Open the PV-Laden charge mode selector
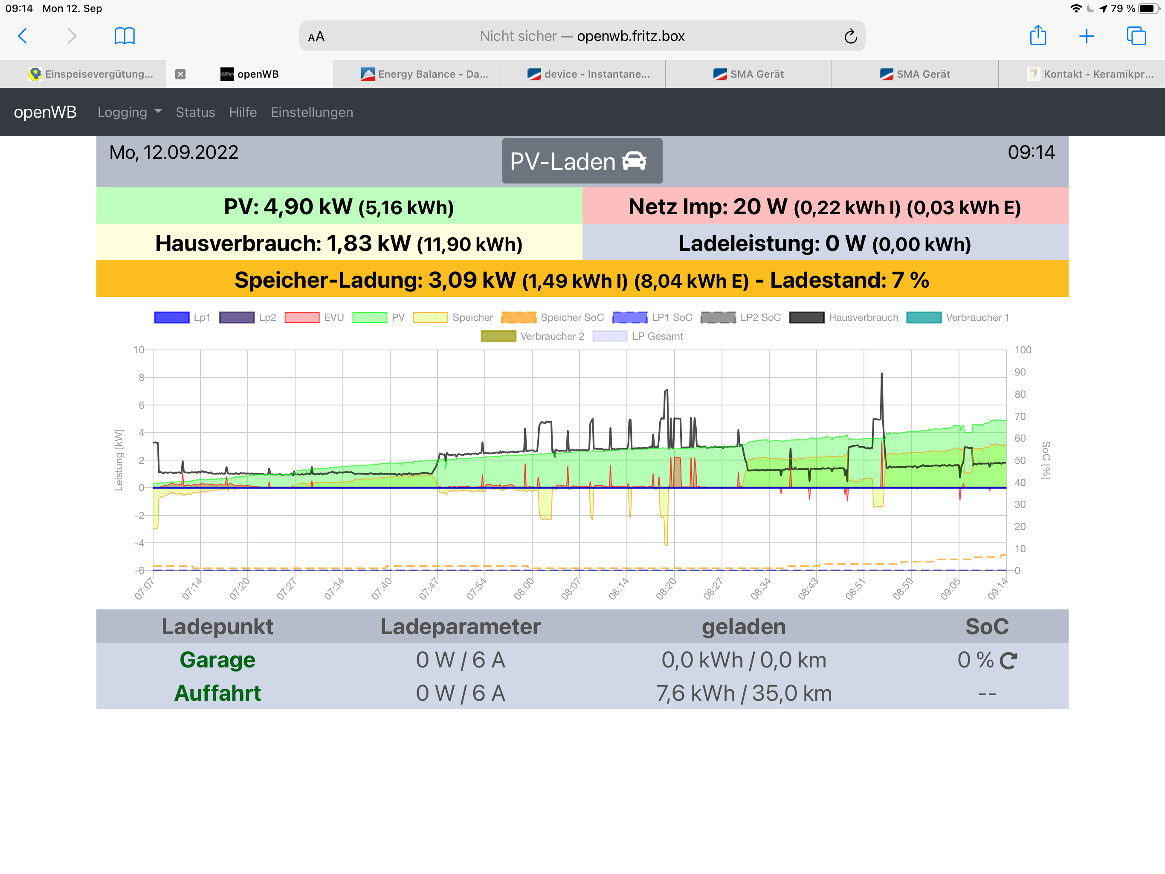1165x874 pixels. (582, 161)
